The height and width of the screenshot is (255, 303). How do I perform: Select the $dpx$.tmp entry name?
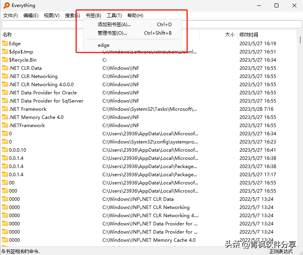click(21, 52)
